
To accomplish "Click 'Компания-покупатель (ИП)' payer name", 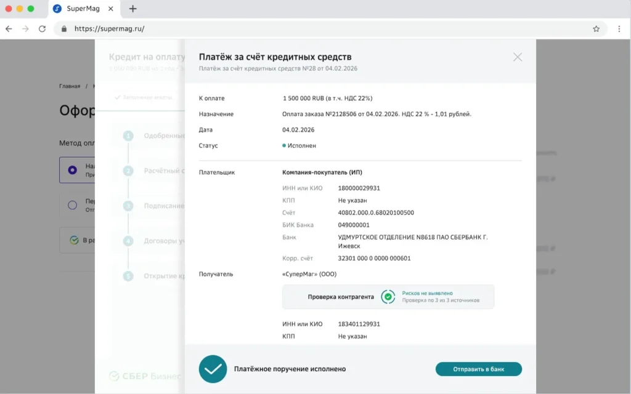I will 322,172.
